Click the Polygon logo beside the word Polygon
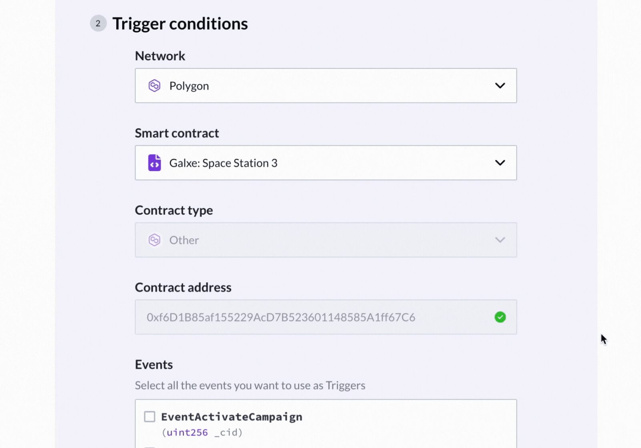 [155, 85]
